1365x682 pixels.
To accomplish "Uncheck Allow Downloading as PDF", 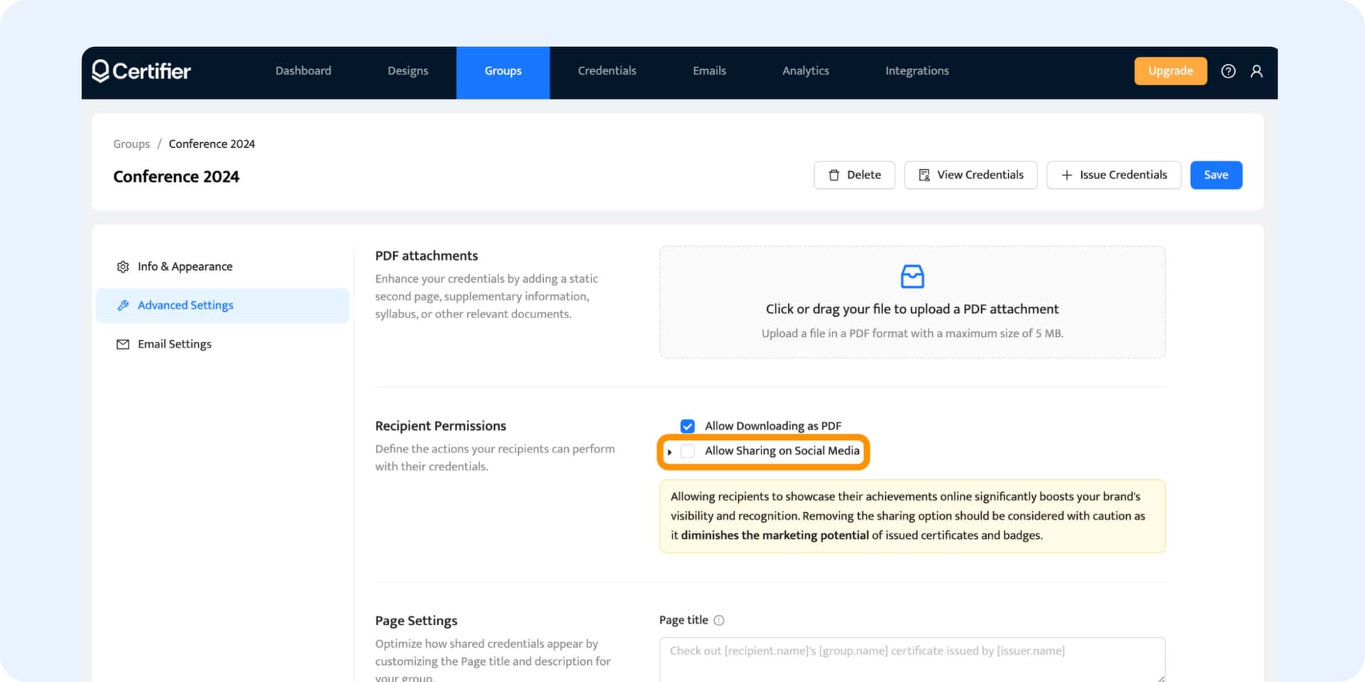I will click(687, 426).
